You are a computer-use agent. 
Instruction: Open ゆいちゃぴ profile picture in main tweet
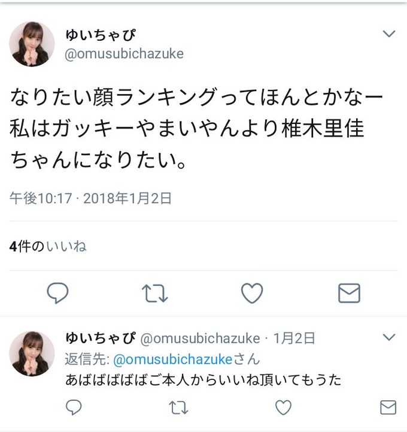pyautogui.click(x=32, y=44)
